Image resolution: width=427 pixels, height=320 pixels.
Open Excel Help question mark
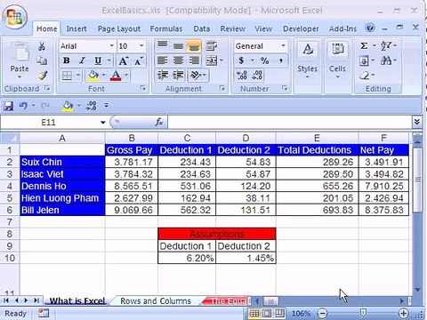pyautogui.click(x=369, y=28)
